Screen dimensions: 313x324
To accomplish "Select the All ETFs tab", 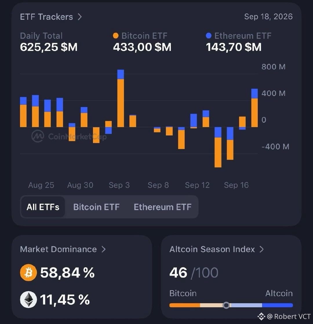I will (43, 207).
